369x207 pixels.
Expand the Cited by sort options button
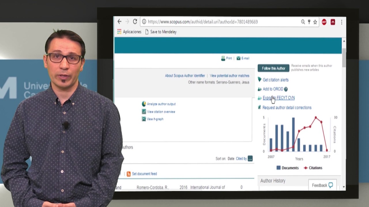(250, 158)
